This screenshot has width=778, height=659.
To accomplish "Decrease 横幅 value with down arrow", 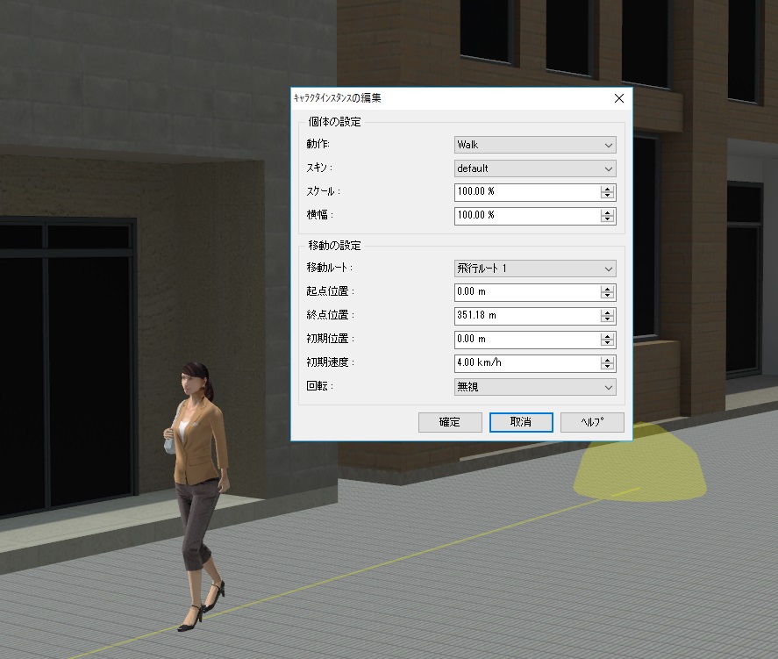I will (607, 219).
